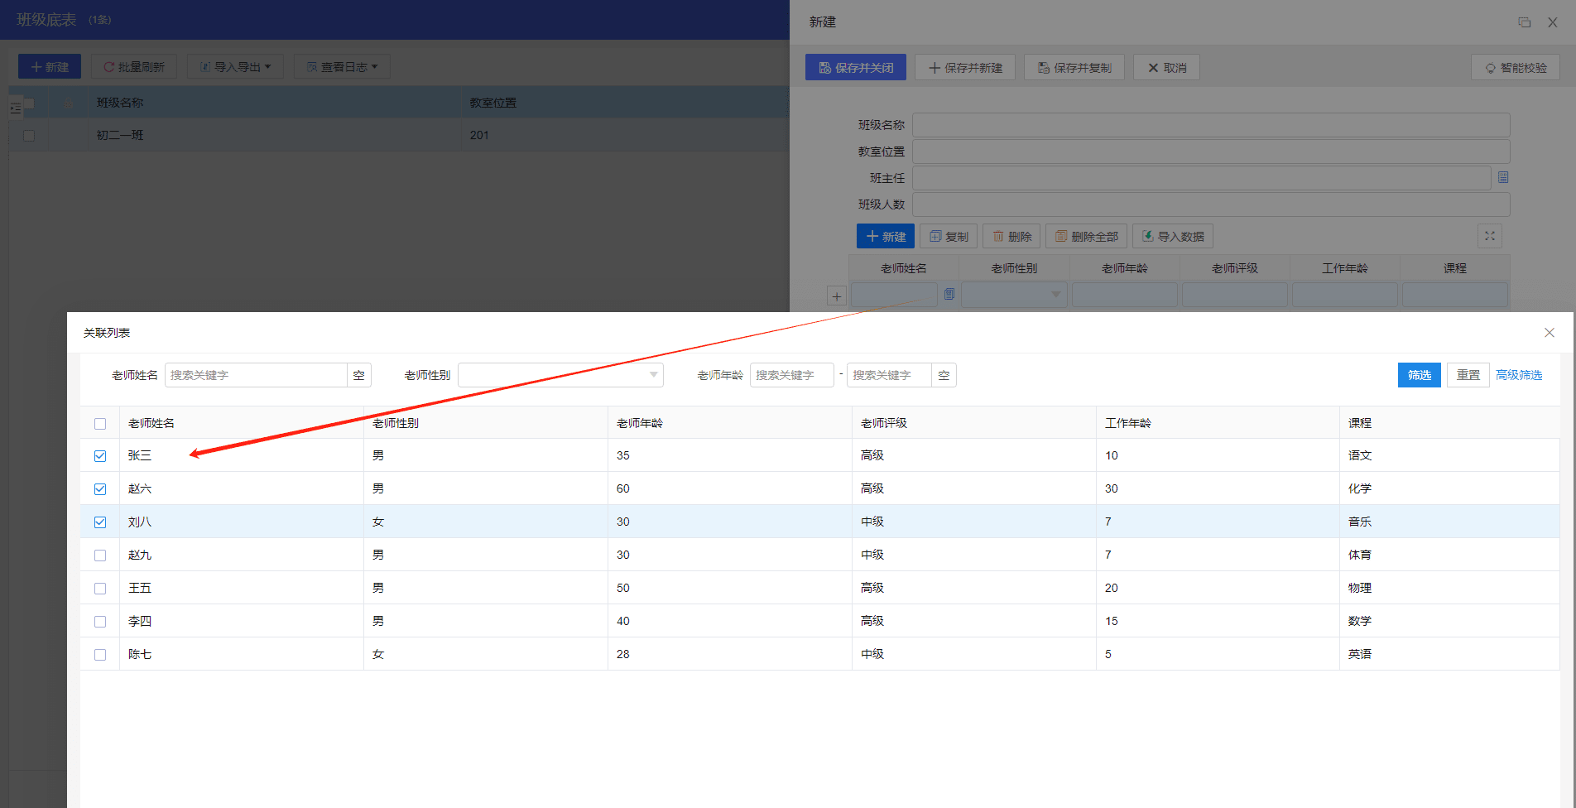
Task: Click 保存并复制 in the 新建 panel
Action: click(x=1074, y=67)
